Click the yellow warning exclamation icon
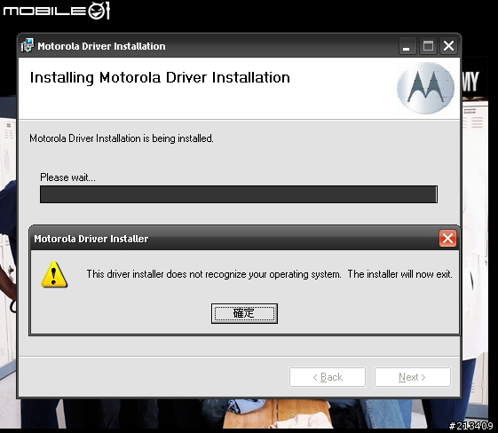The height and width of the screenshot is (433, 498). click(x=54, y=274)
